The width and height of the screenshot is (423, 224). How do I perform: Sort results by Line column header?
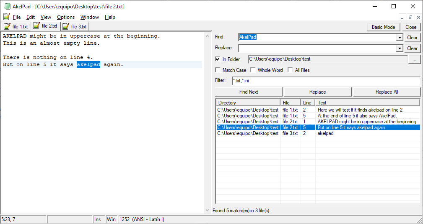(x=308, y=103)
